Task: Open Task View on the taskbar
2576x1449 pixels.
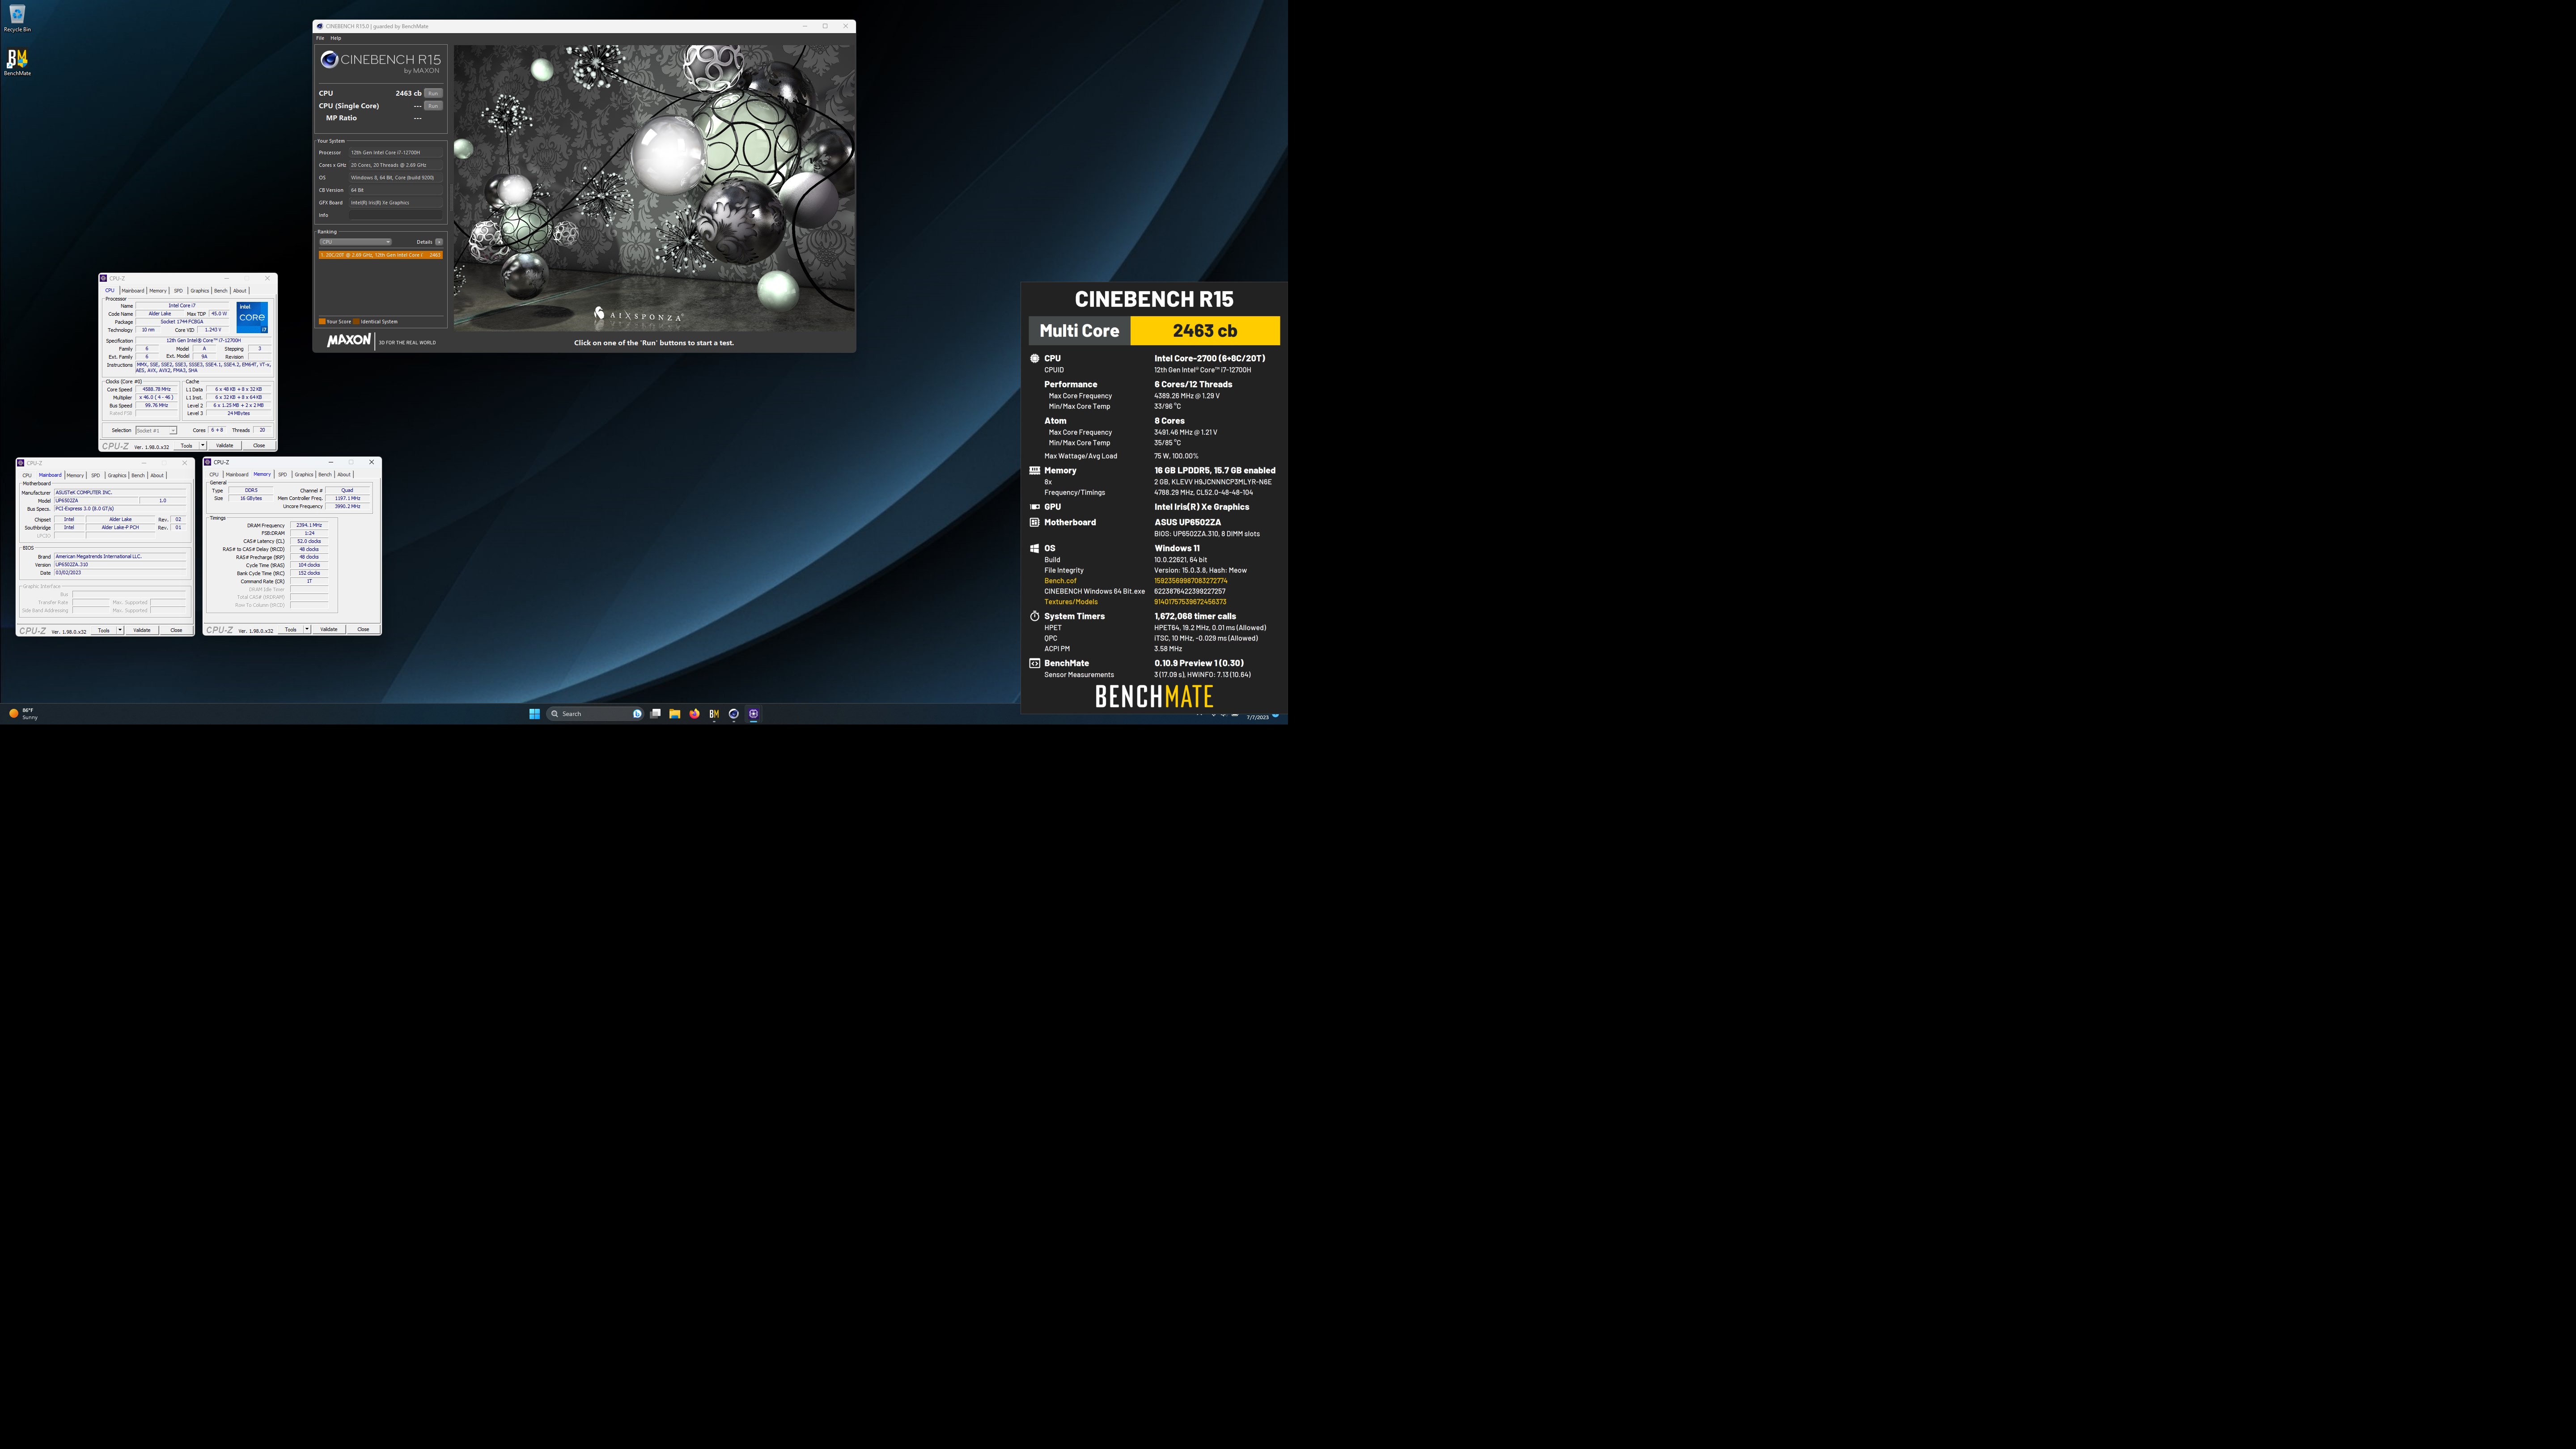Action: point(655,714)
